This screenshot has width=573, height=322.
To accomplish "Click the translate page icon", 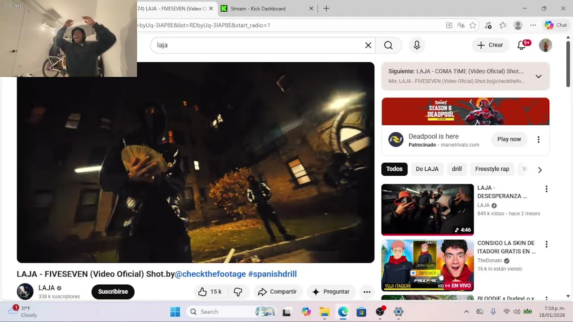I will click(x=461, y=25).
